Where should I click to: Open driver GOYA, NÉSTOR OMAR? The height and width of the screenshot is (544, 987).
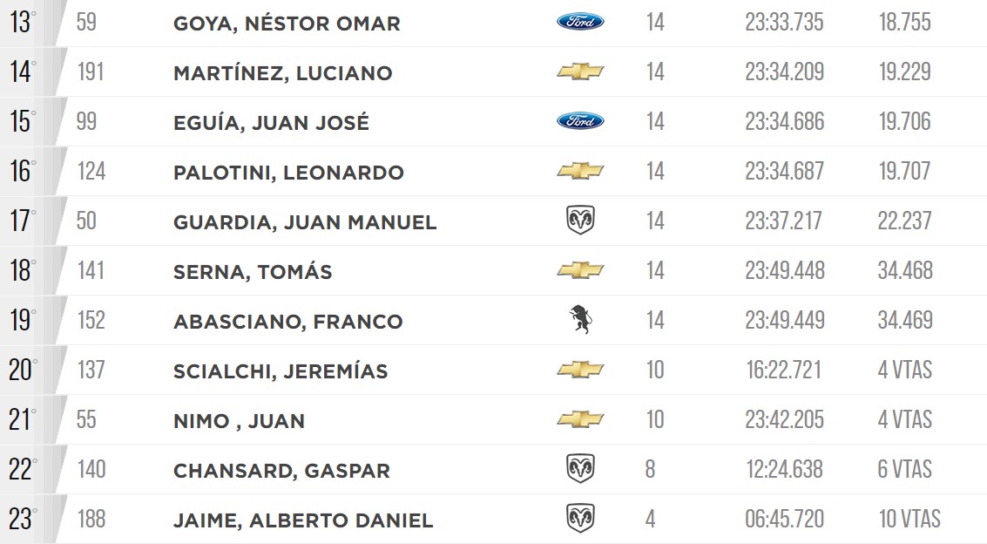(x=287, y=24)
